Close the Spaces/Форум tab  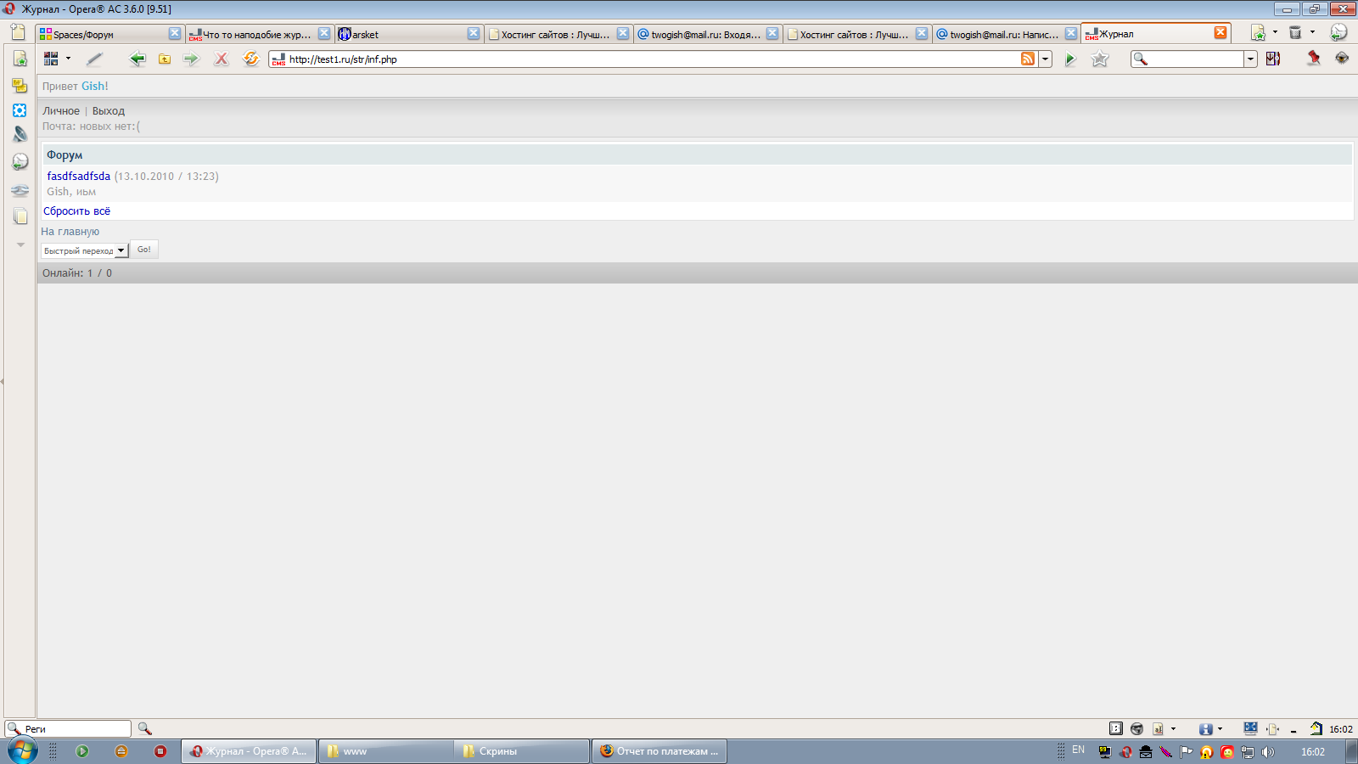(175, 33)
